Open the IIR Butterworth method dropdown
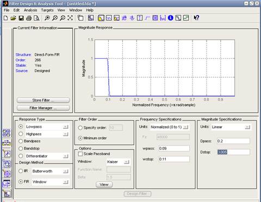261x202 pixels. (66, 171)
